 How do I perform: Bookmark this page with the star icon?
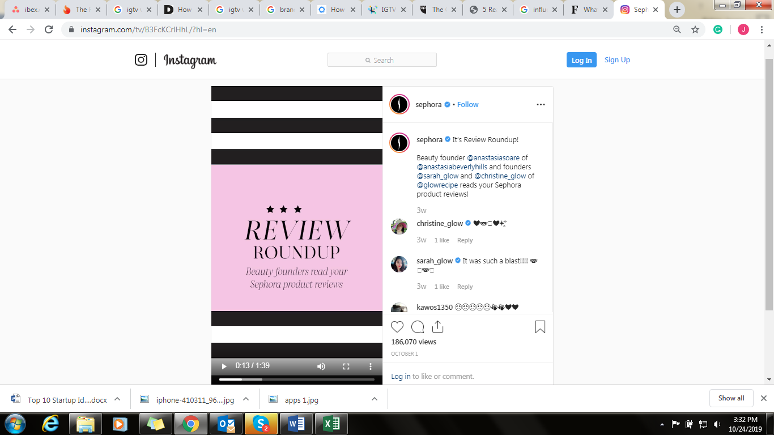[695, 29]
